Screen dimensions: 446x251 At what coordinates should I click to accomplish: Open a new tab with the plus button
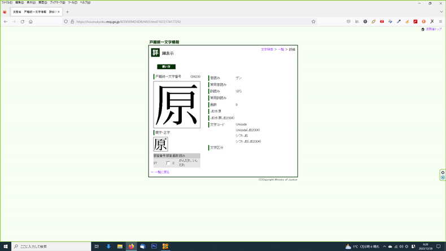(x=67, y=11)
